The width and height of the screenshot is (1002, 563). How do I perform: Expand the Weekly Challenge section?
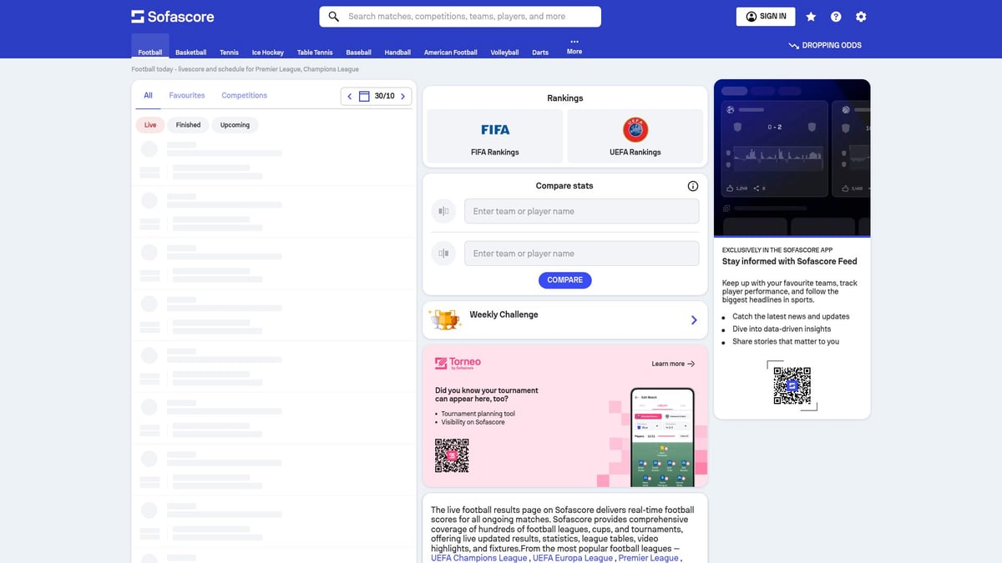tap(693, 319)
